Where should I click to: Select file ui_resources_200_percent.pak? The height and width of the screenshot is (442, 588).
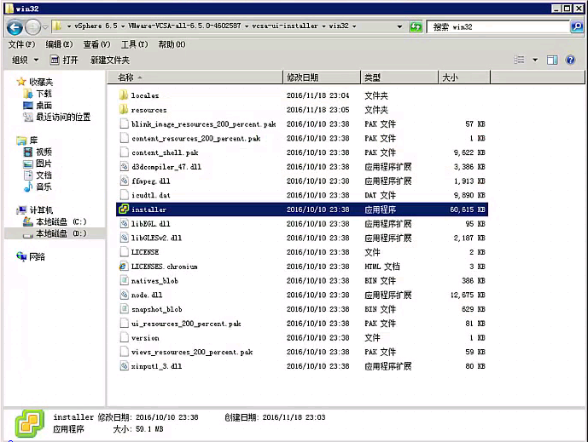pos(186,324)
